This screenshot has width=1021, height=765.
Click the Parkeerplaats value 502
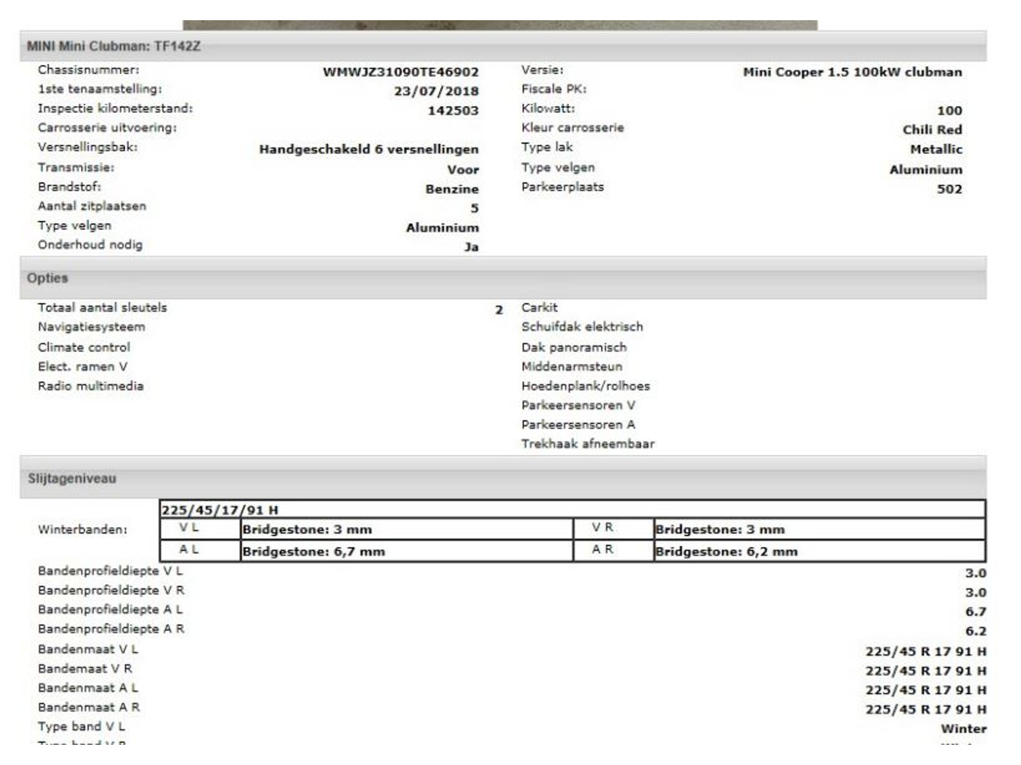[949, 189]
